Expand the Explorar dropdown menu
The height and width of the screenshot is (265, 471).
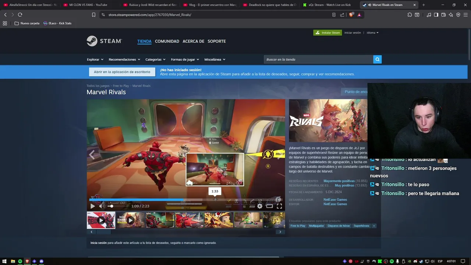[x=95, y=59]
